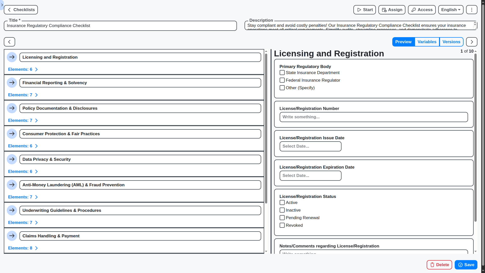
Task: Open the three-dot overflow menu
Action: pyautogui.click(x=471, y=10)
